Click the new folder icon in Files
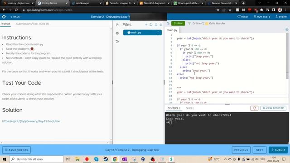Screen dimensions: 290x163 pyautogui.click(x=151, y=24)
